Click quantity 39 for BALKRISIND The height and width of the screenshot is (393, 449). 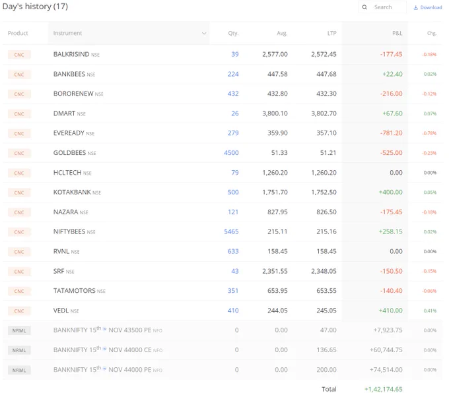click(235, 54)
